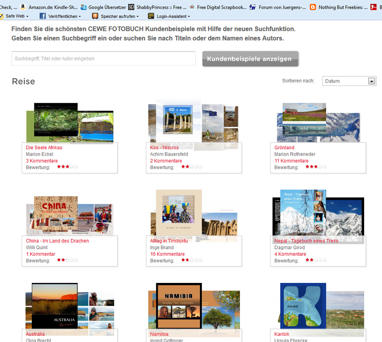The image size is (382, 342).
Task: Click the Namibia title link
Action: click(159, 334)
